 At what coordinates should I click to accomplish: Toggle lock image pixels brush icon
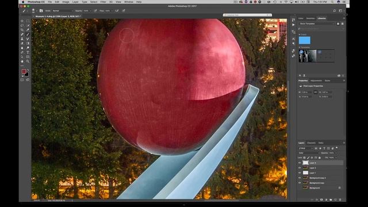[308, 158]
